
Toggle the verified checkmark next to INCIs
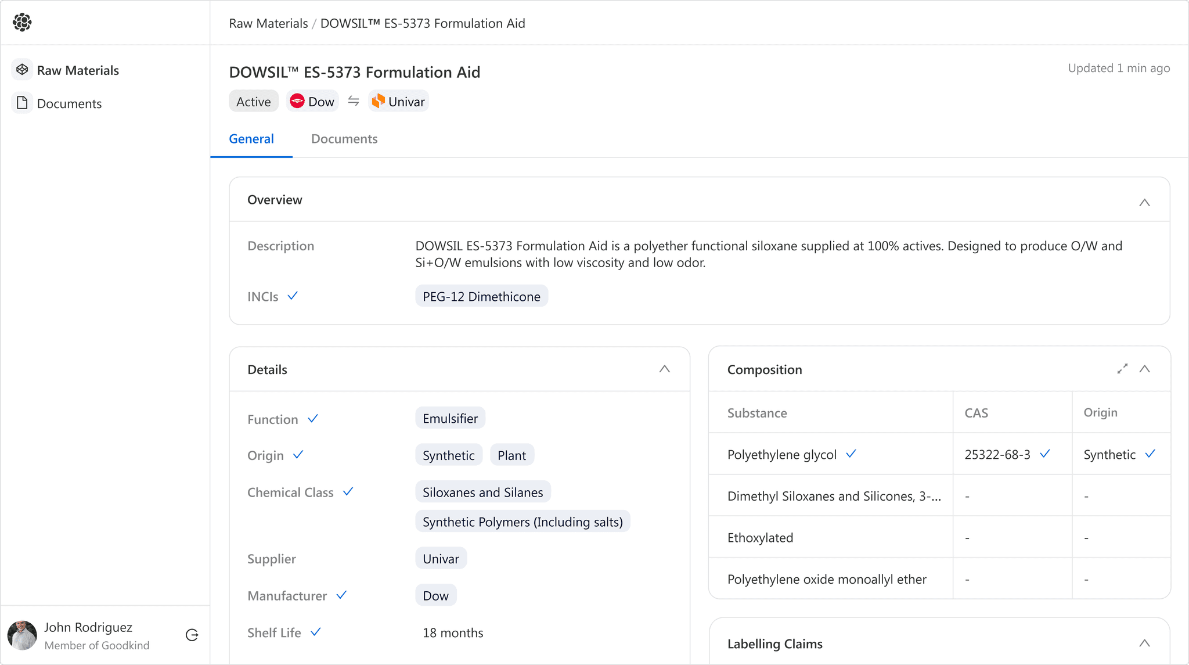click(x=293, y=296)
